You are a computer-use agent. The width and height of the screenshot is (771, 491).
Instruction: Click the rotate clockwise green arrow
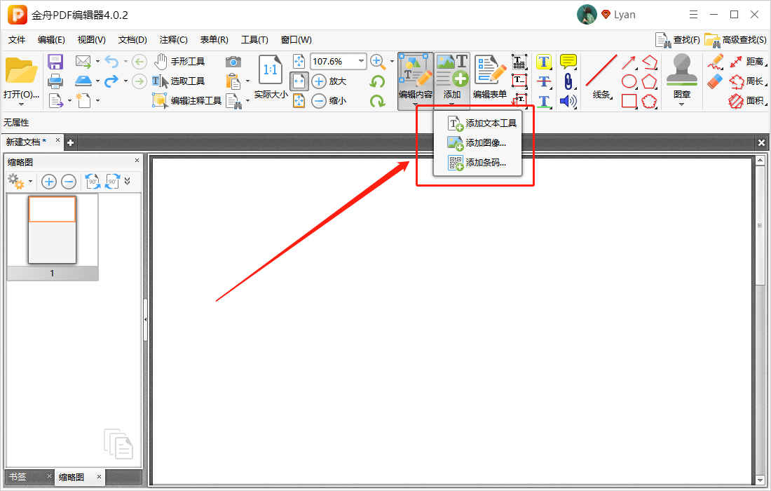(x=378, y=101)
